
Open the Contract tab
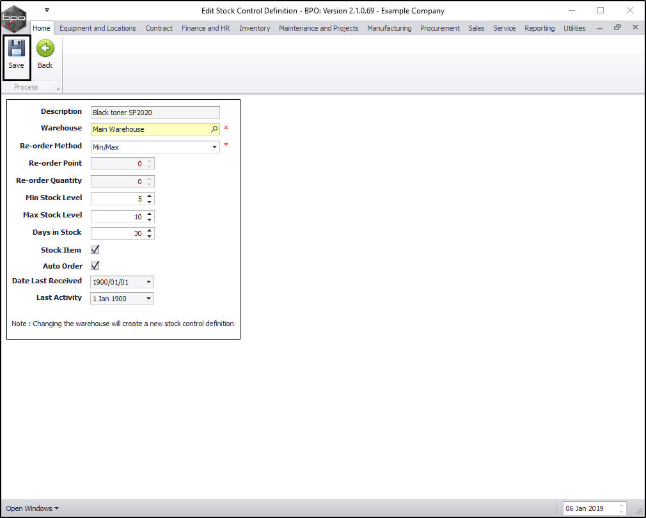tap(159, 28)
